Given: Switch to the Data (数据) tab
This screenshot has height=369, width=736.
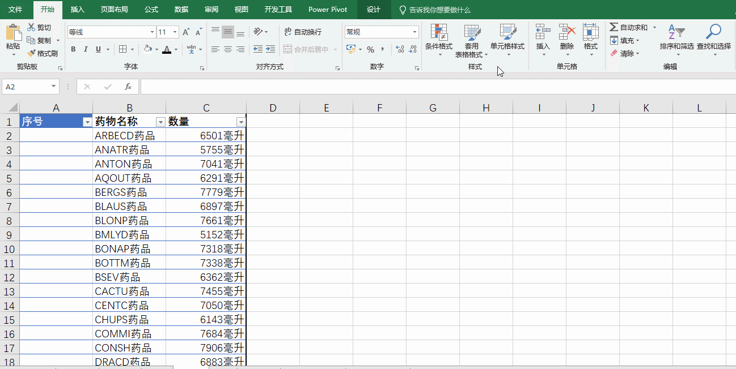Looking at the screenshot, I should click(x=181, y=10).
